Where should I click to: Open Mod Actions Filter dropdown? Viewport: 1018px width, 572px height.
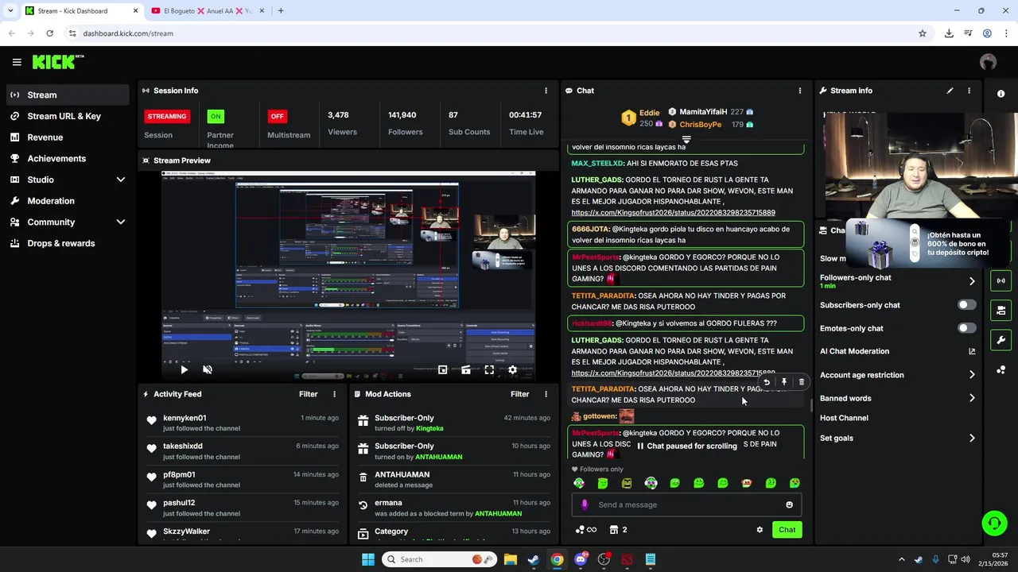click(x=519, y=394)
